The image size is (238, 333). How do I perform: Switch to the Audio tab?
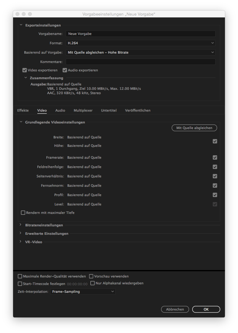(60, 110)
